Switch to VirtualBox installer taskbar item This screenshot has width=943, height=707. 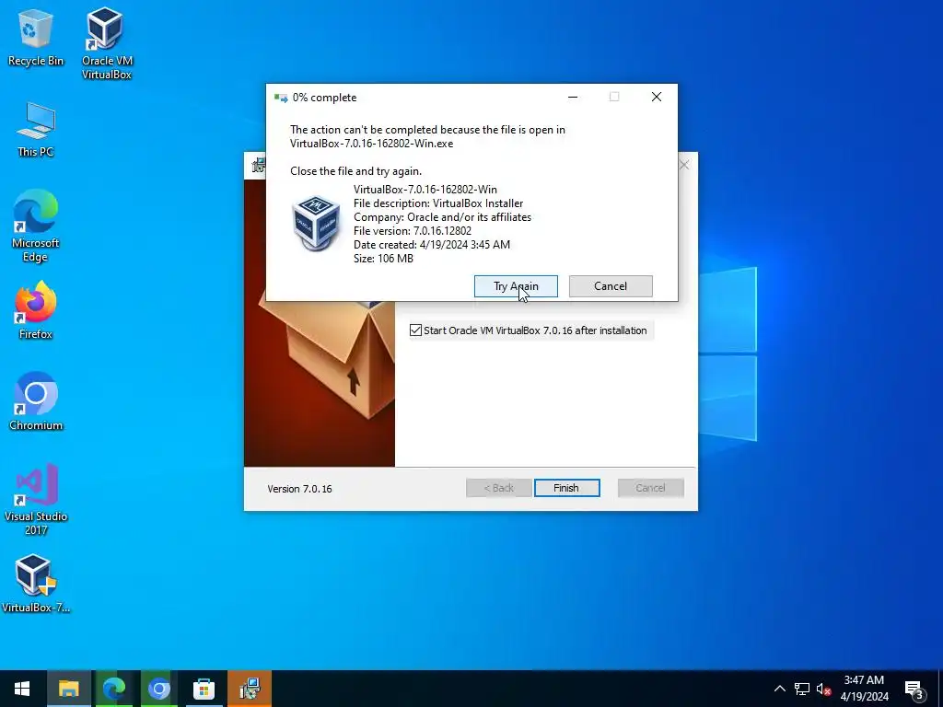(x=249, y=689)
